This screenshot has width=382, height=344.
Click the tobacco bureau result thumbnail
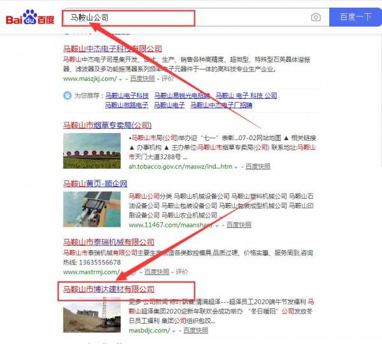[92, 150]
